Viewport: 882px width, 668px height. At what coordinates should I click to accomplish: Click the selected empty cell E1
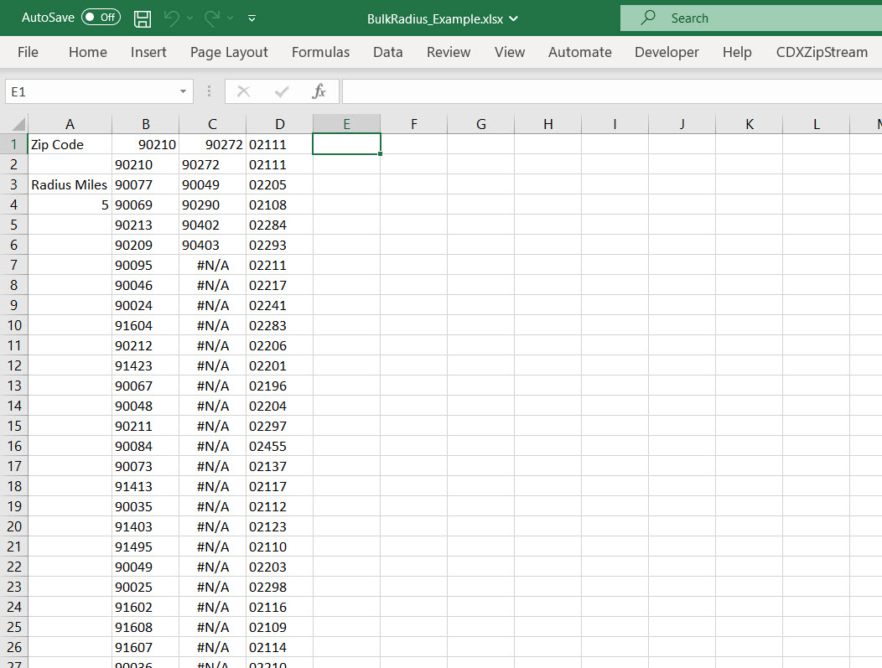click(346, 144)
